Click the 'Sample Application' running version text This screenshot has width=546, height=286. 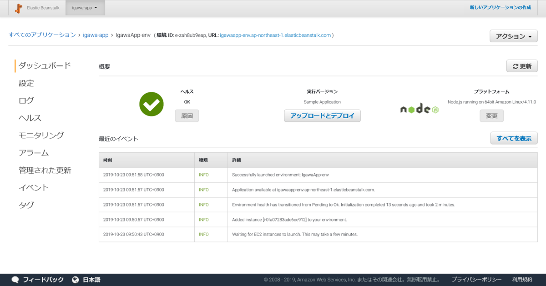coord(322,102)
